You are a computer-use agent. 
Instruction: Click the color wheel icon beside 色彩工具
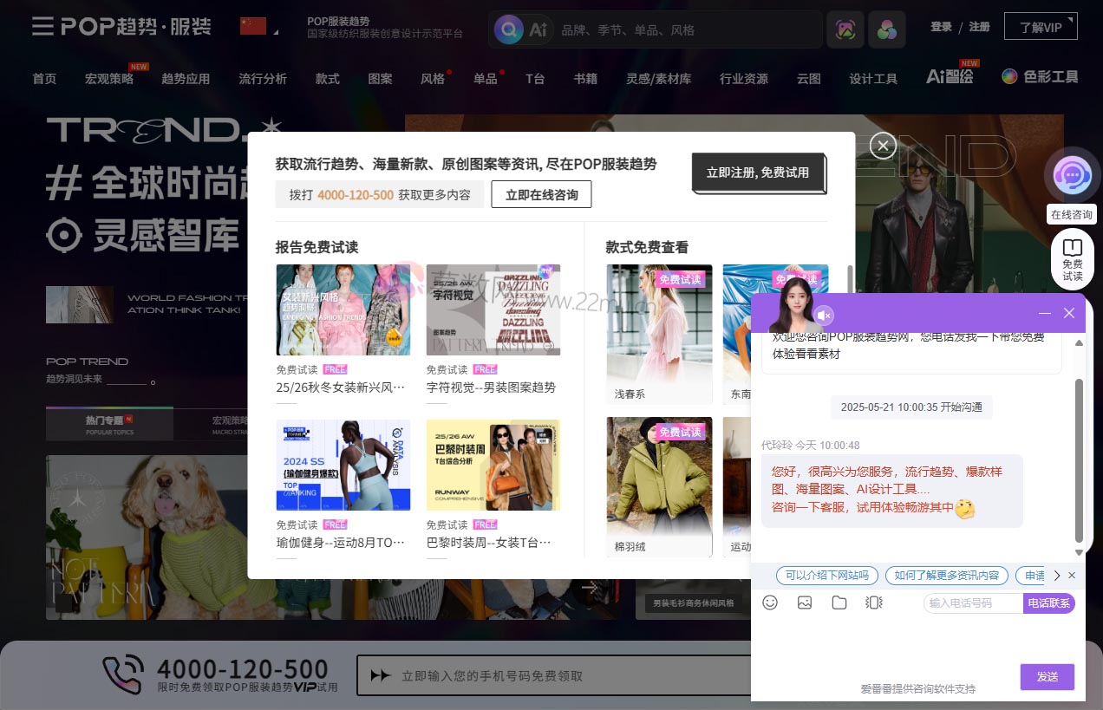(1009, 76)
